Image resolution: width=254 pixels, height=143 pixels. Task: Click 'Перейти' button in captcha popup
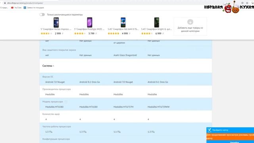point(235,142)
